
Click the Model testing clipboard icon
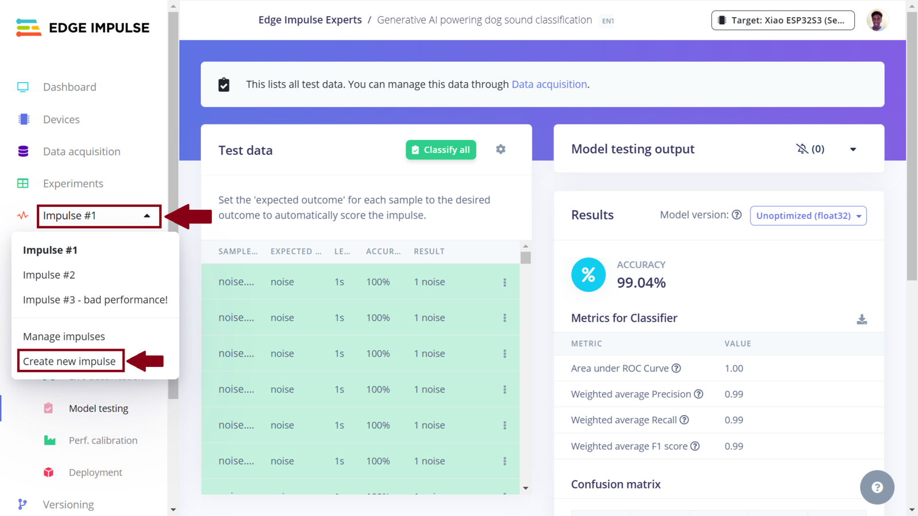48,408
